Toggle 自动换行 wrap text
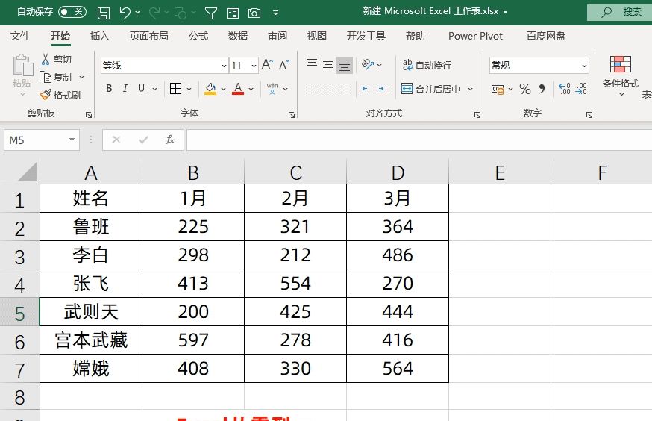 427,65
